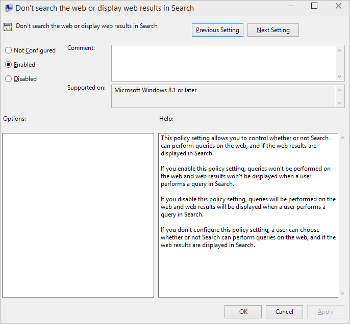350x324 pixels.
Task: Click the policy setting icon beside the heading
Action: click(8, 27)
